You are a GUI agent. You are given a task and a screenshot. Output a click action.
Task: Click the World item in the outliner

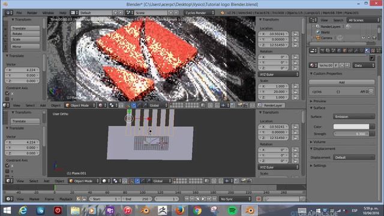(325, 32)
